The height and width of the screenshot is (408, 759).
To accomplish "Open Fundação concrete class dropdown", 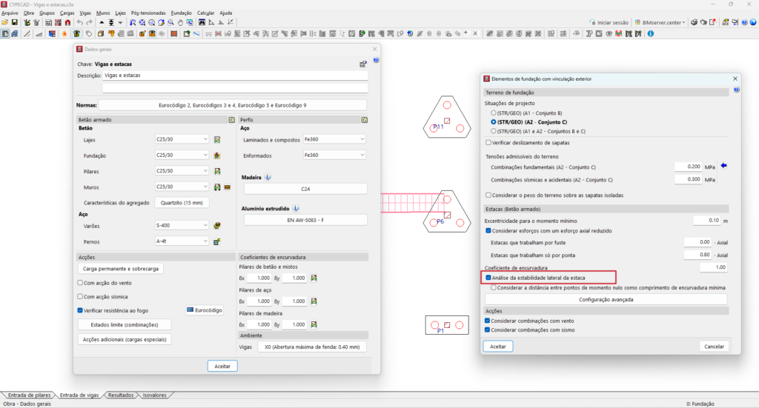I will pos(182,155).
